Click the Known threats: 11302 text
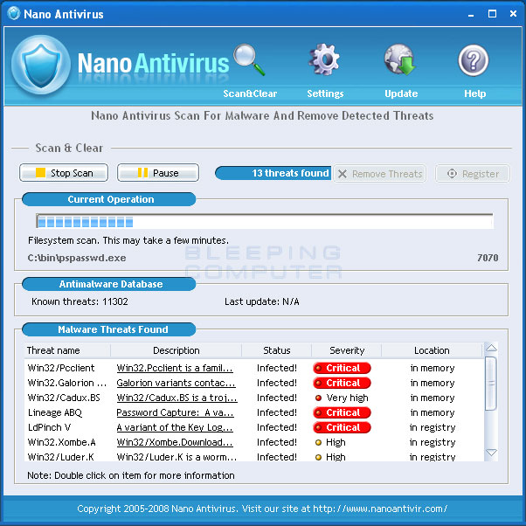 point(80,301)
